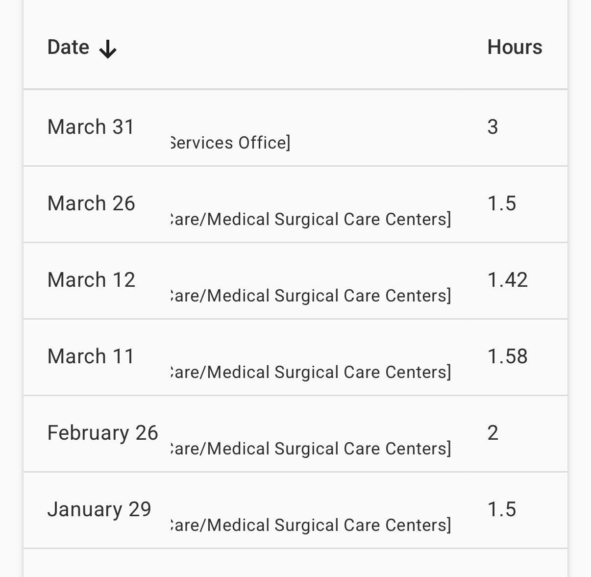This screenshot has height=577, width=591.
Task: Click the 1.42 hours value
Action: click(508, 280)
